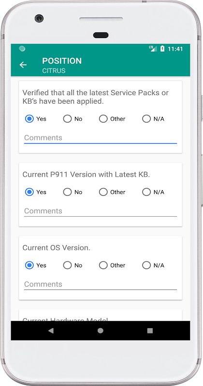Select N/A for Current OS Version

(x=153, y=265)
